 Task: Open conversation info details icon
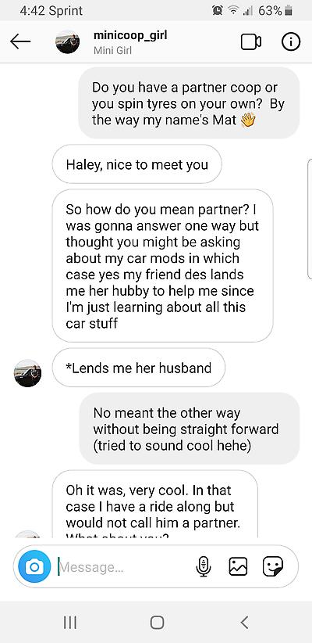pos(291,41)
